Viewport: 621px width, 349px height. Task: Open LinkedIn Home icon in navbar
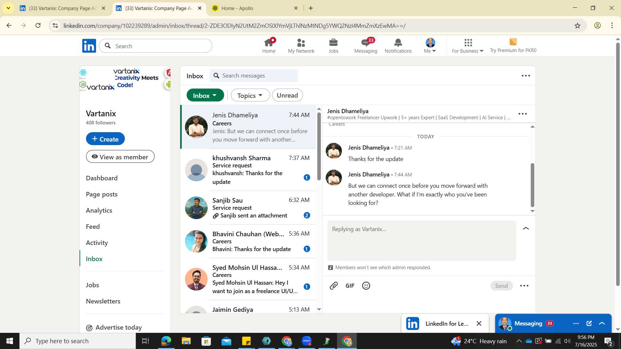(x=268, y=46)
